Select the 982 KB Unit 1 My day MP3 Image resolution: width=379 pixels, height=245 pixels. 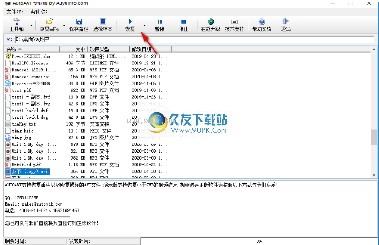tap(34, 158)
